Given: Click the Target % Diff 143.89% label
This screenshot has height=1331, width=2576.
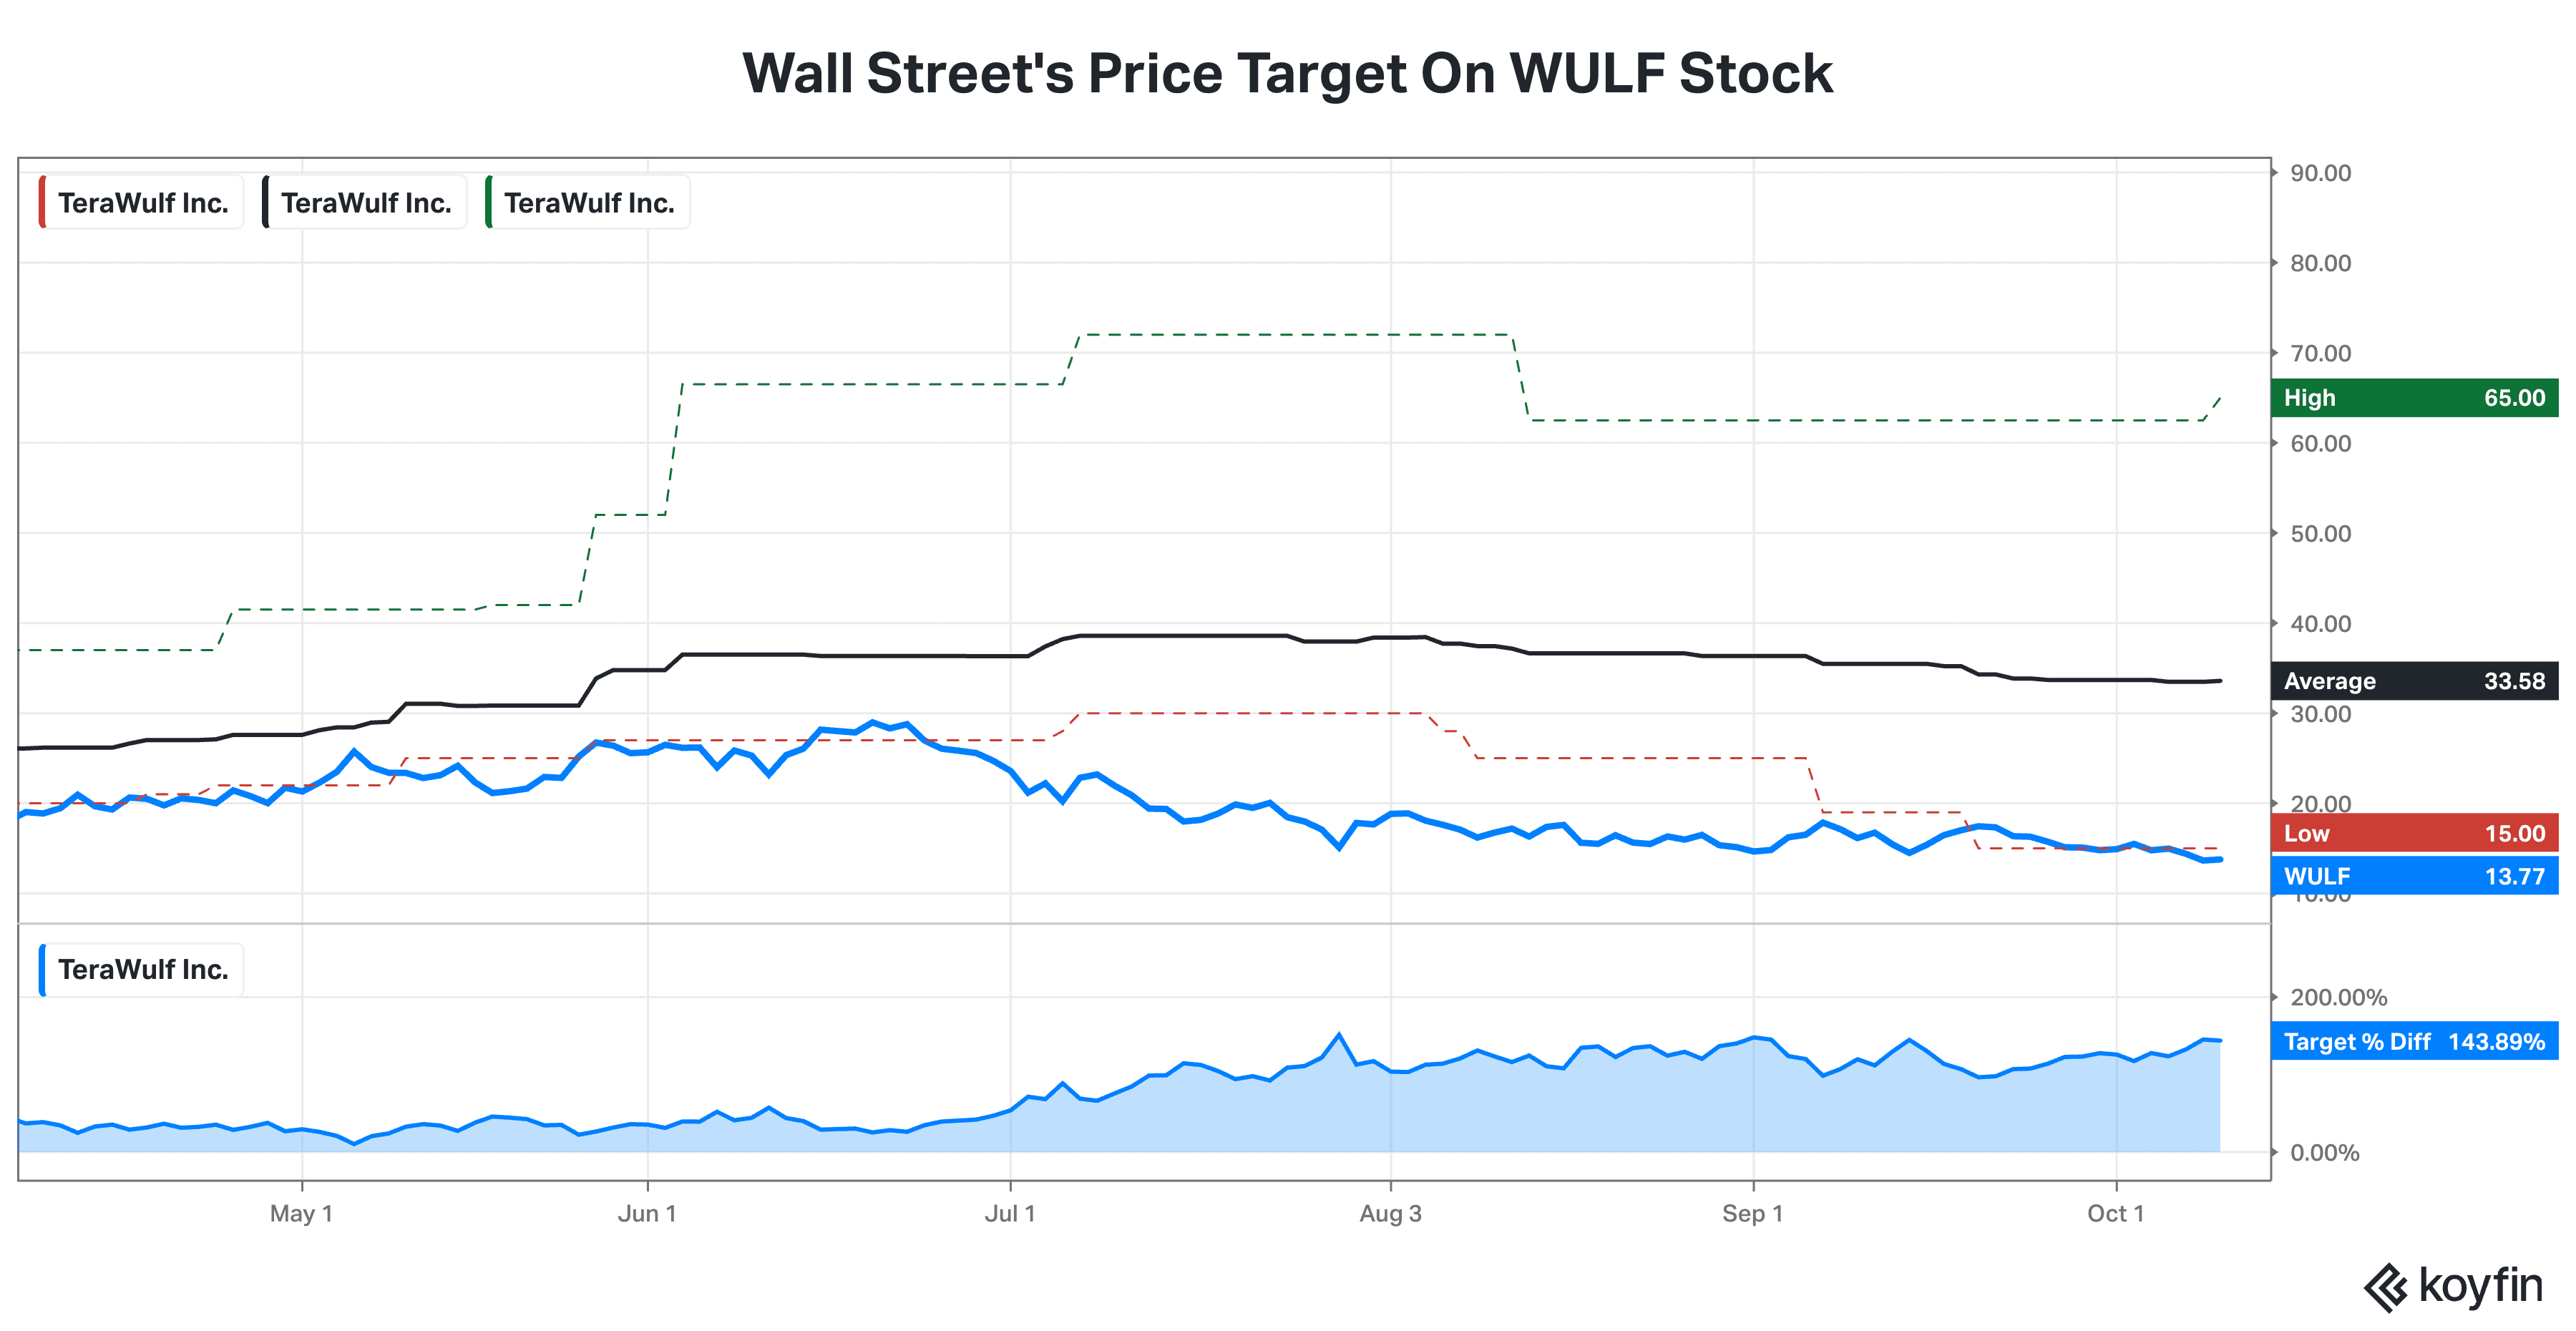Looking at the screenshot, I should click(2414, 1041).
